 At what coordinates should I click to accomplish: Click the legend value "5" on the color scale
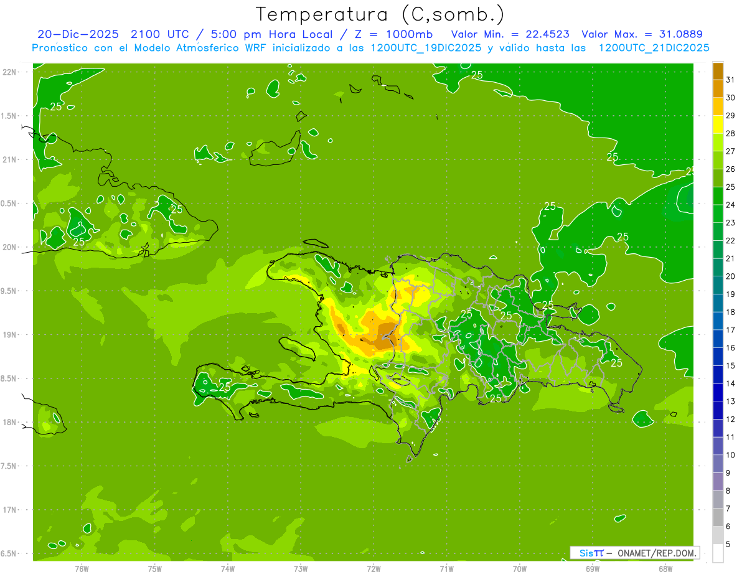click(728, 545)
